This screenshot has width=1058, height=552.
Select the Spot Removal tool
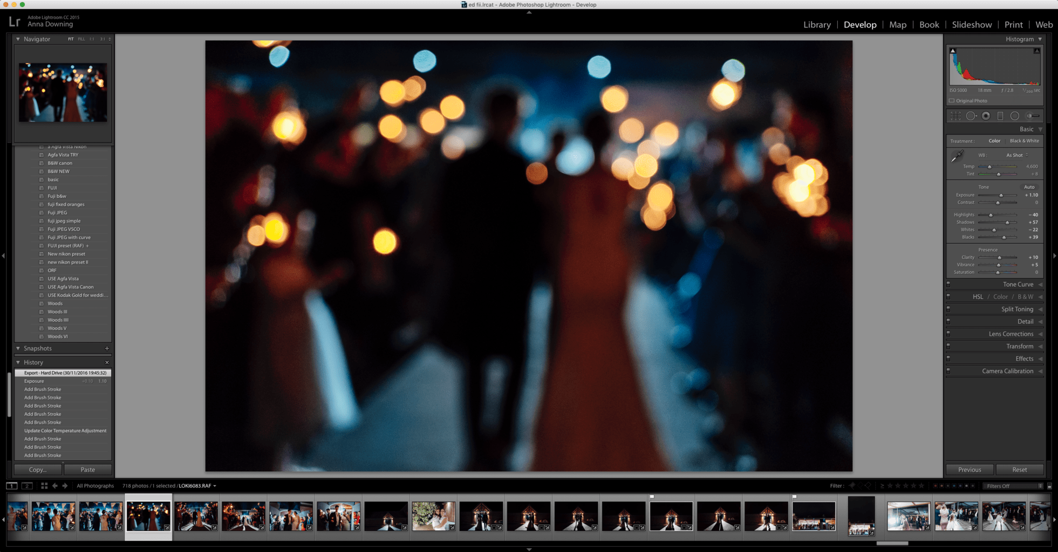point(971,116)
